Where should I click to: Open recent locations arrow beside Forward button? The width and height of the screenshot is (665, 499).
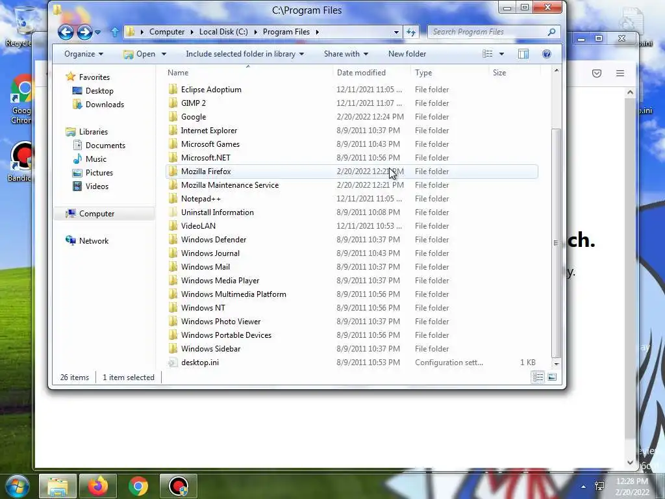pos(97,32)
